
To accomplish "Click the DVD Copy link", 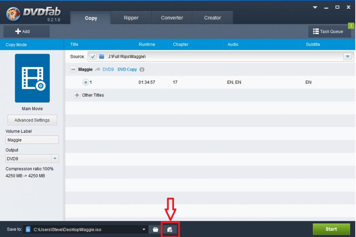I will pos(127,70).
